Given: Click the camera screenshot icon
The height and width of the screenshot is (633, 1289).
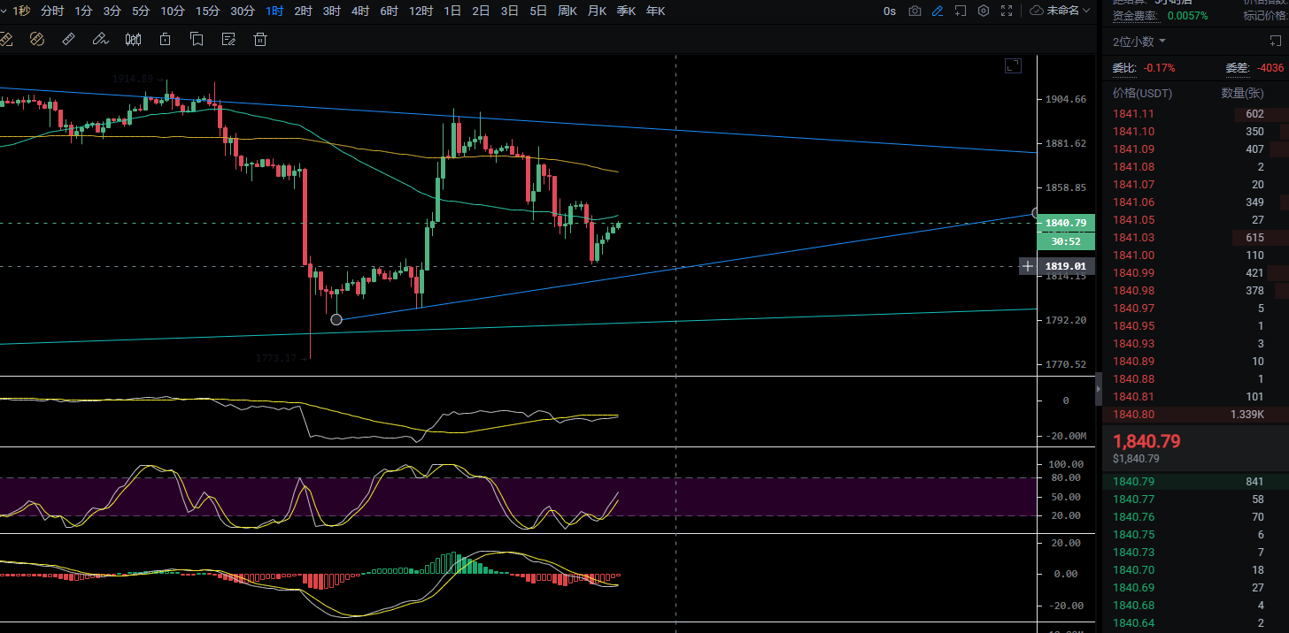Looking at the screenshot, I should pos(915,11).
